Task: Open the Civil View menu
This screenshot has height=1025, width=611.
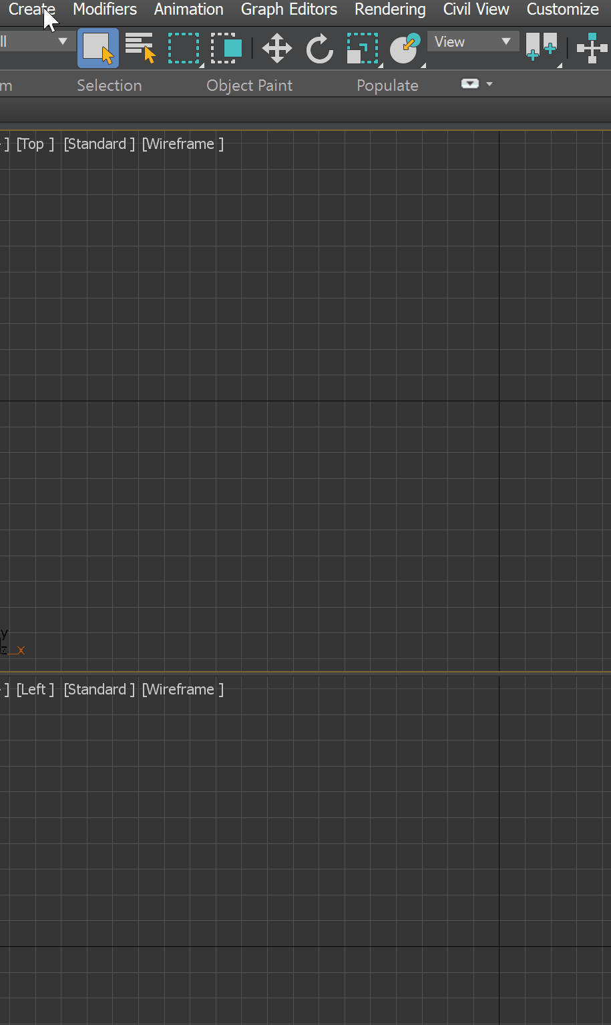Action: (475, 9)
